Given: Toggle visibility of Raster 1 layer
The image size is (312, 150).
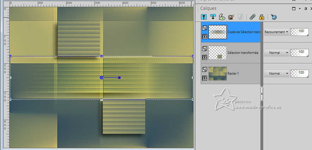Looking at the screenshot, I should pos(204,78).
